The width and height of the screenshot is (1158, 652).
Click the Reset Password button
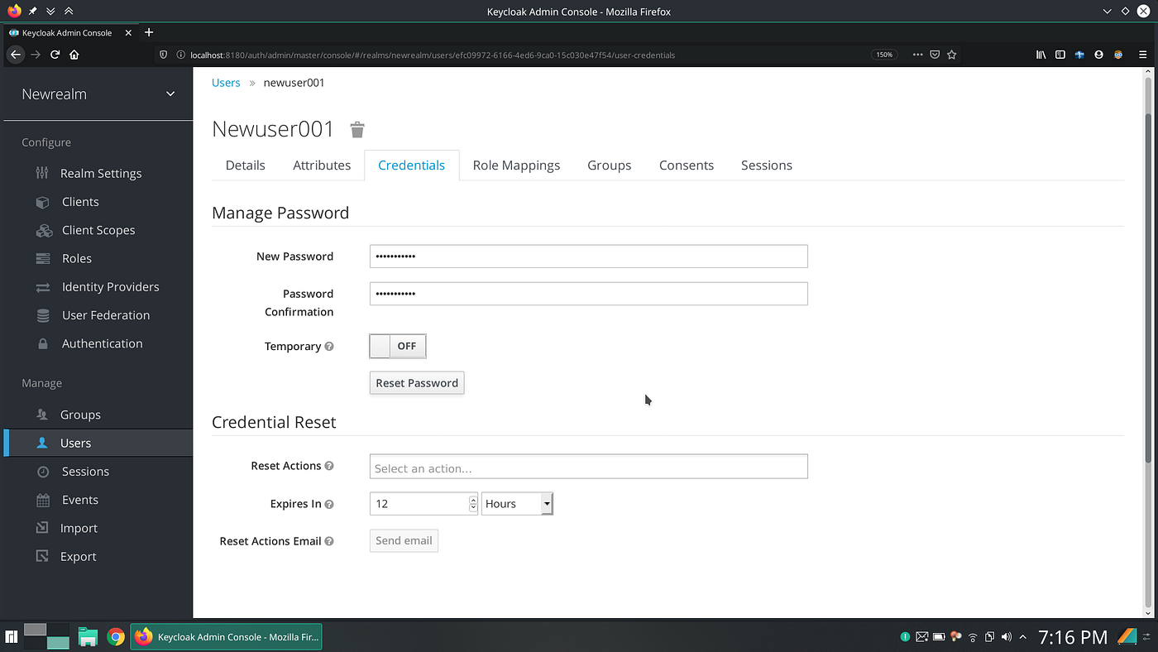tap(416, 382)
